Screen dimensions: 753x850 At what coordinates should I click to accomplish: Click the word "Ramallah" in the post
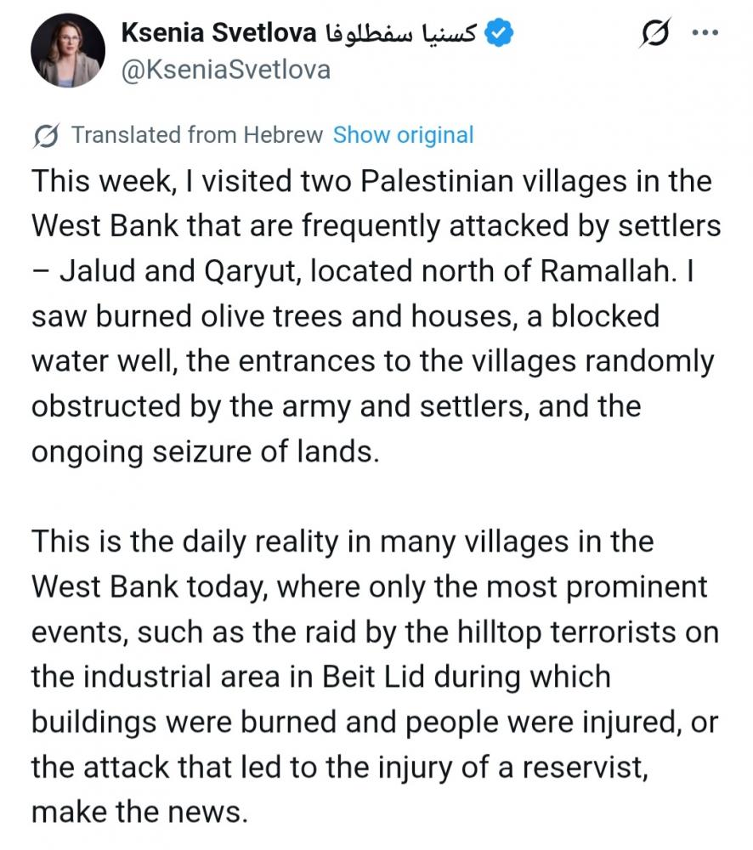pyautogui.click(x=592, y=272)
